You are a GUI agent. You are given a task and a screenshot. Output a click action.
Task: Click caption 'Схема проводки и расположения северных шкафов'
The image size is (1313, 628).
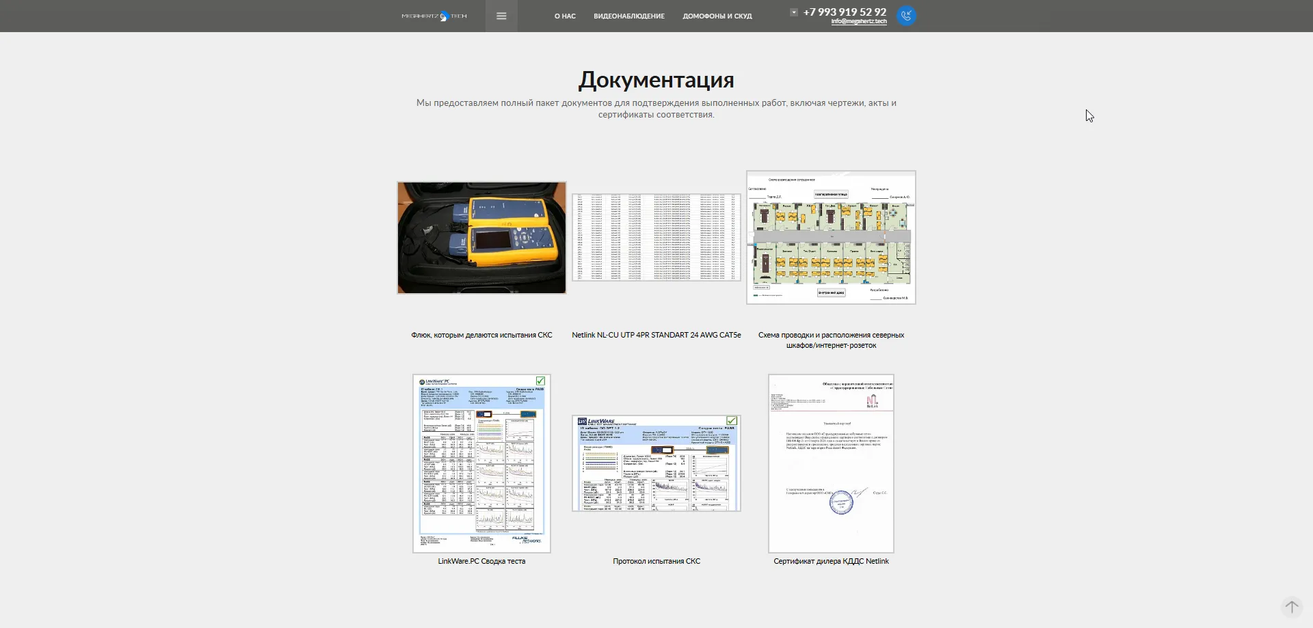coord(831,340)
